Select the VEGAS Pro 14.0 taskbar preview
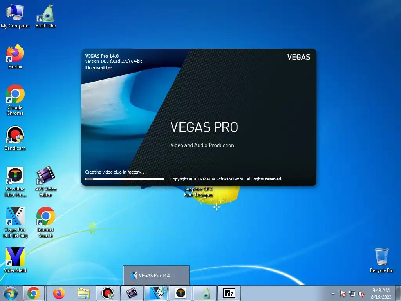The image size is (401, 301). point(156,276)
